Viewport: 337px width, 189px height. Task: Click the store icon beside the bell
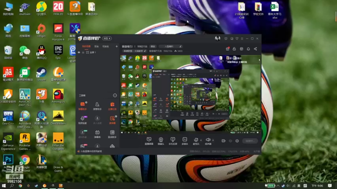click(241, 49)
